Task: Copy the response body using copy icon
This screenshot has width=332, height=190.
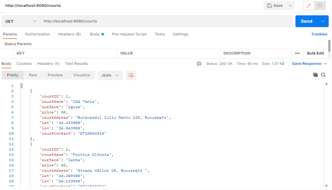Action: pyautogui.click(x=315, y=75)
